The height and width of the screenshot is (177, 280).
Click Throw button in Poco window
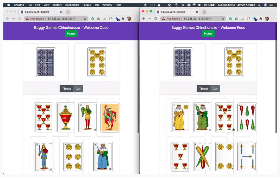click(203, 89)
